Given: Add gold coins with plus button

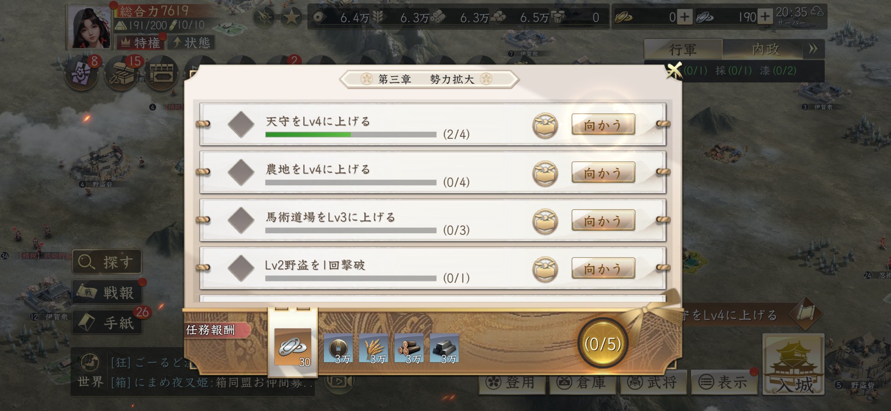Looking at the screenshot, I should 684,17.
